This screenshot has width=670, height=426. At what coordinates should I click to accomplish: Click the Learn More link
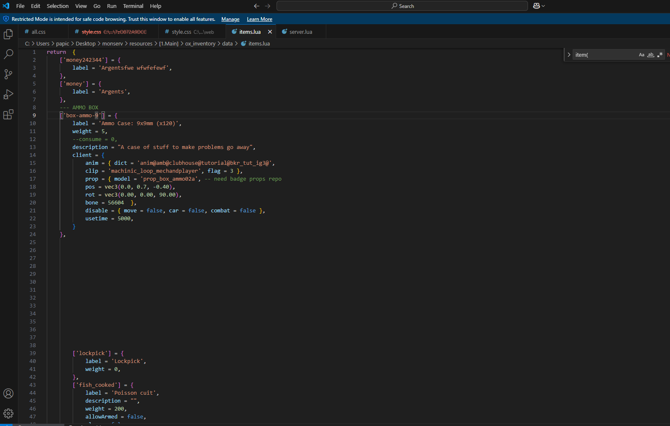point(259,19)
